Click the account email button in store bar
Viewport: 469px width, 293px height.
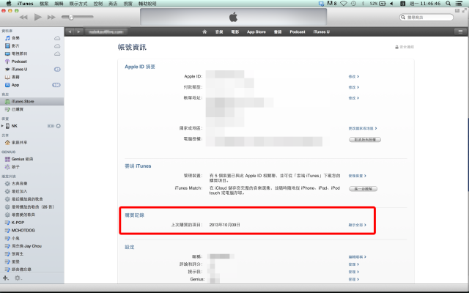coord(106,31)
